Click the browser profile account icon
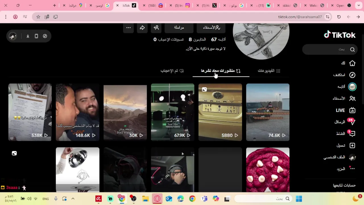This screenshot has height=205, width=364. pyautogui.click(x=15, y=17)
